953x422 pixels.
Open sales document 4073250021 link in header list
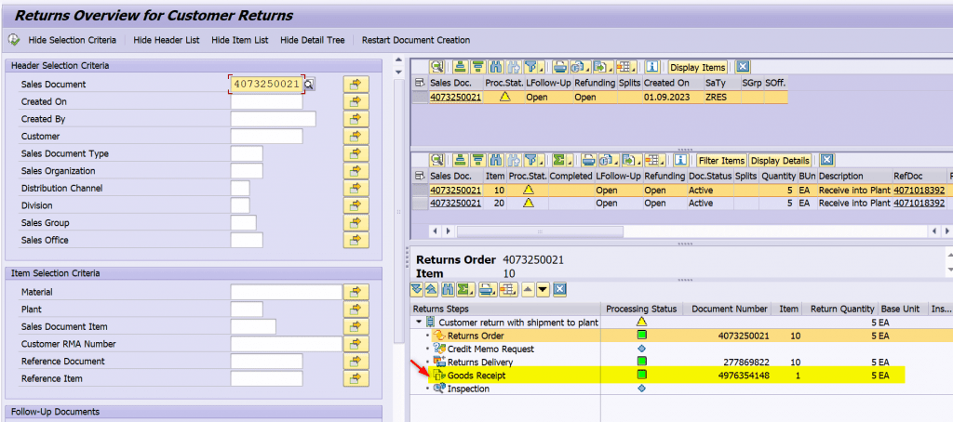pos(455,97)
